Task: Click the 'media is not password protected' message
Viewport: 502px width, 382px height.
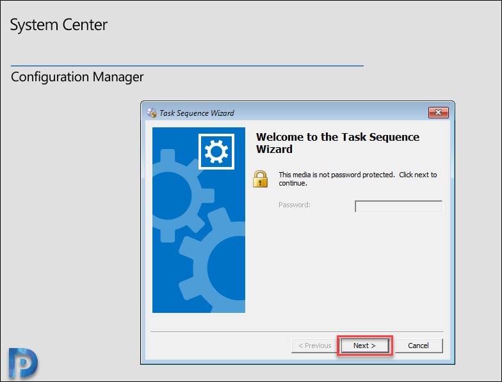Action: tap(357, 179)
